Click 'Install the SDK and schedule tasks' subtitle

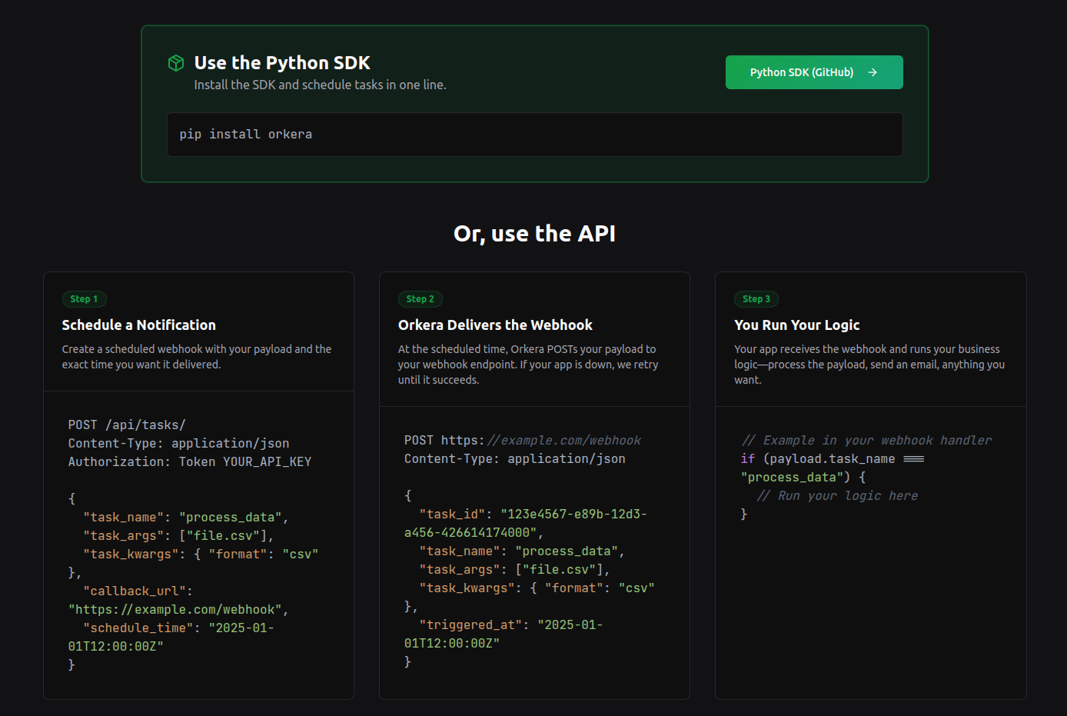pyautogui.click(x=320, y=85)
